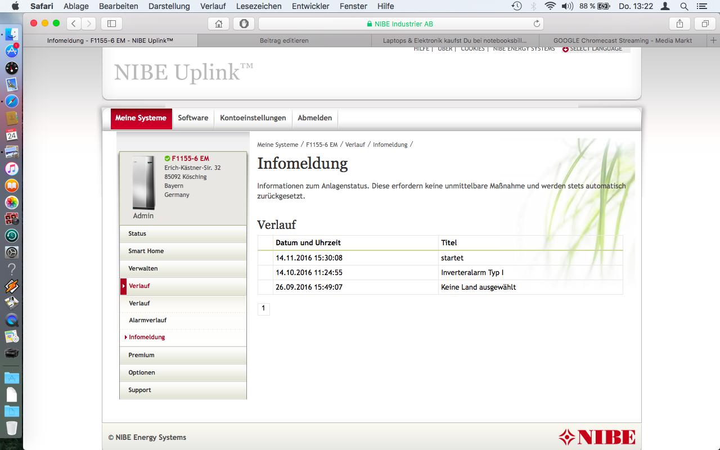
Task: Go to page 1 in pagination
Action: point(263,308)
